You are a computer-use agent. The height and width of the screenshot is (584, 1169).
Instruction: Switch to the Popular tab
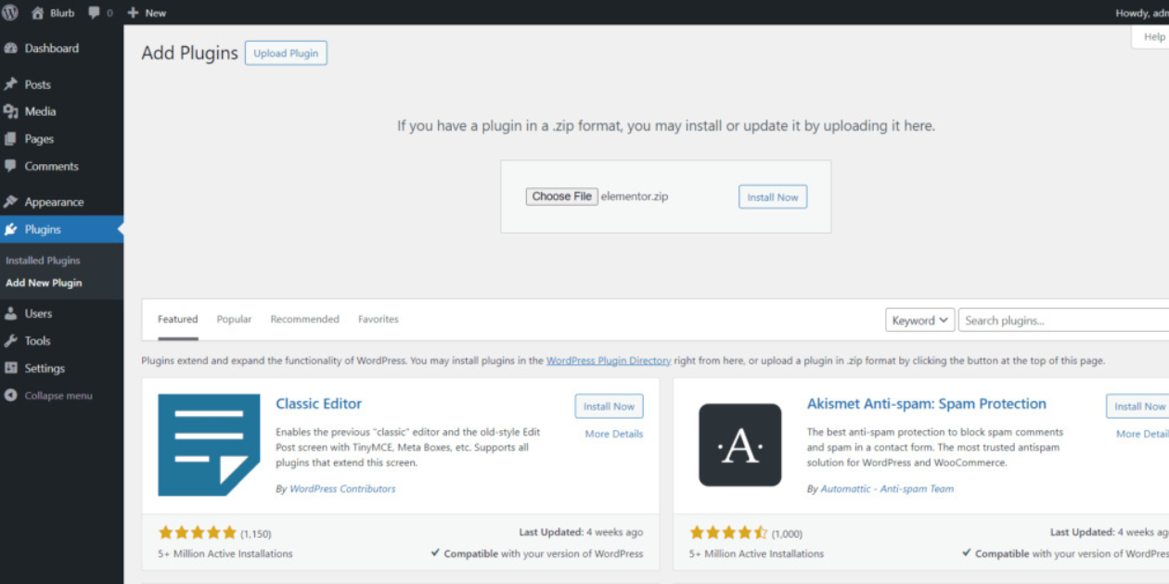(234, 319)
